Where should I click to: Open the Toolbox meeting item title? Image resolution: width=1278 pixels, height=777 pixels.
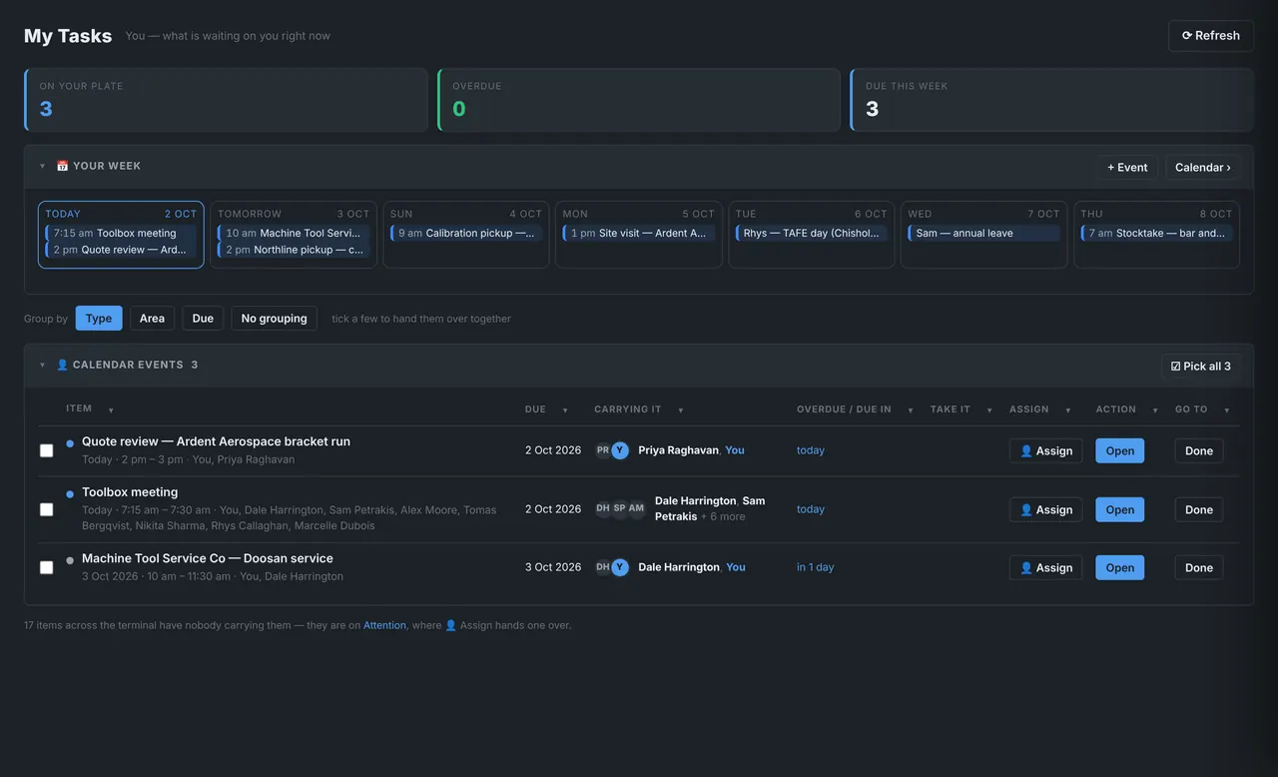coord(130,492)
